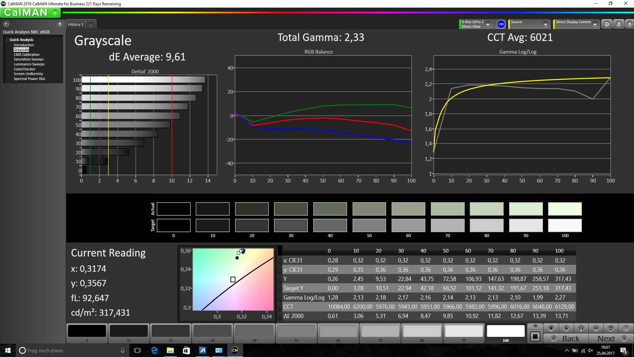Click the read series bracket icon

[581, 328]
